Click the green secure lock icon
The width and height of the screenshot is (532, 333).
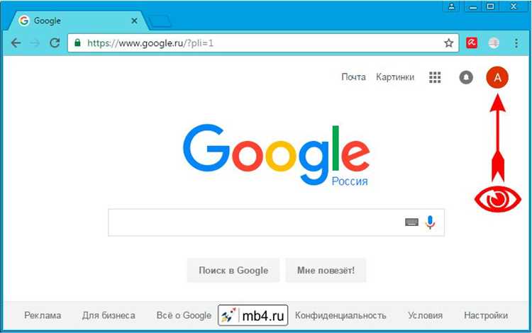[x=78, y=43]
